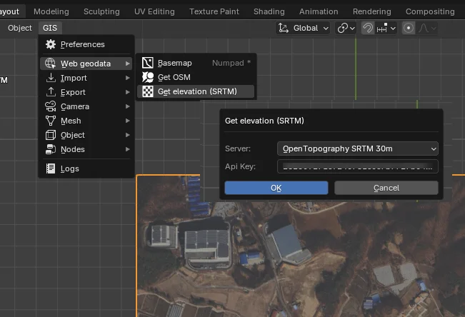Viewport: 465px width, 317px height.
Task: Click the Get elevation checkerboard icon
Action: point(148,91)
